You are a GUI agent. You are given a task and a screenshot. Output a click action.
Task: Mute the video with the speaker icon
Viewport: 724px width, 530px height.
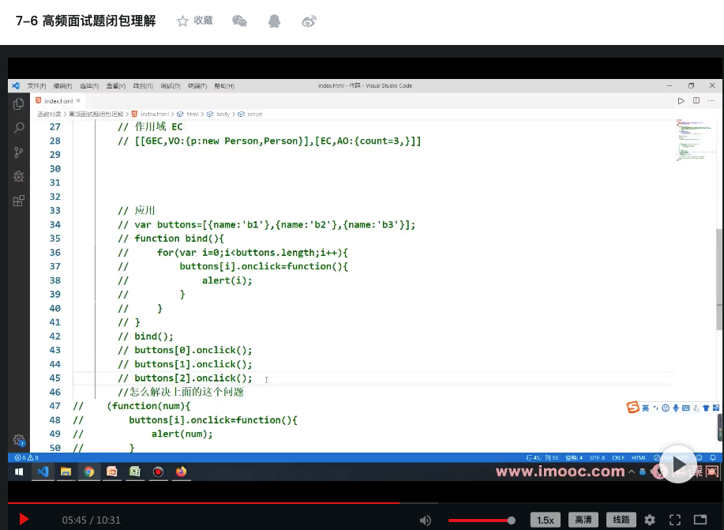click(426, 521)
